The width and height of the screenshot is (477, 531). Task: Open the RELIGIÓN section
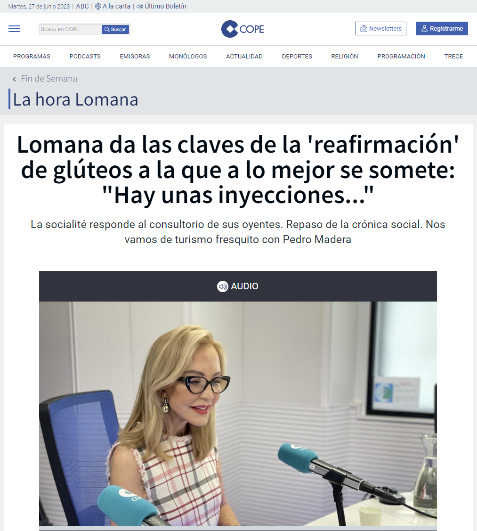(345, 57)
